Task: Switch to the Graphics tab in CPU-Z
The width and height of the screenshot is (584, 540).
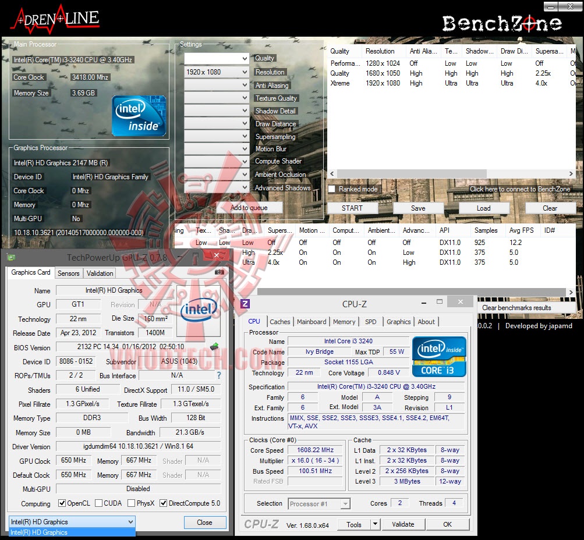Action: pyautogui.click(x=398, y=322)
